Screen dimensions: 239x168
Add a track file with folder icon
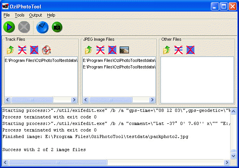pos(10,50)
